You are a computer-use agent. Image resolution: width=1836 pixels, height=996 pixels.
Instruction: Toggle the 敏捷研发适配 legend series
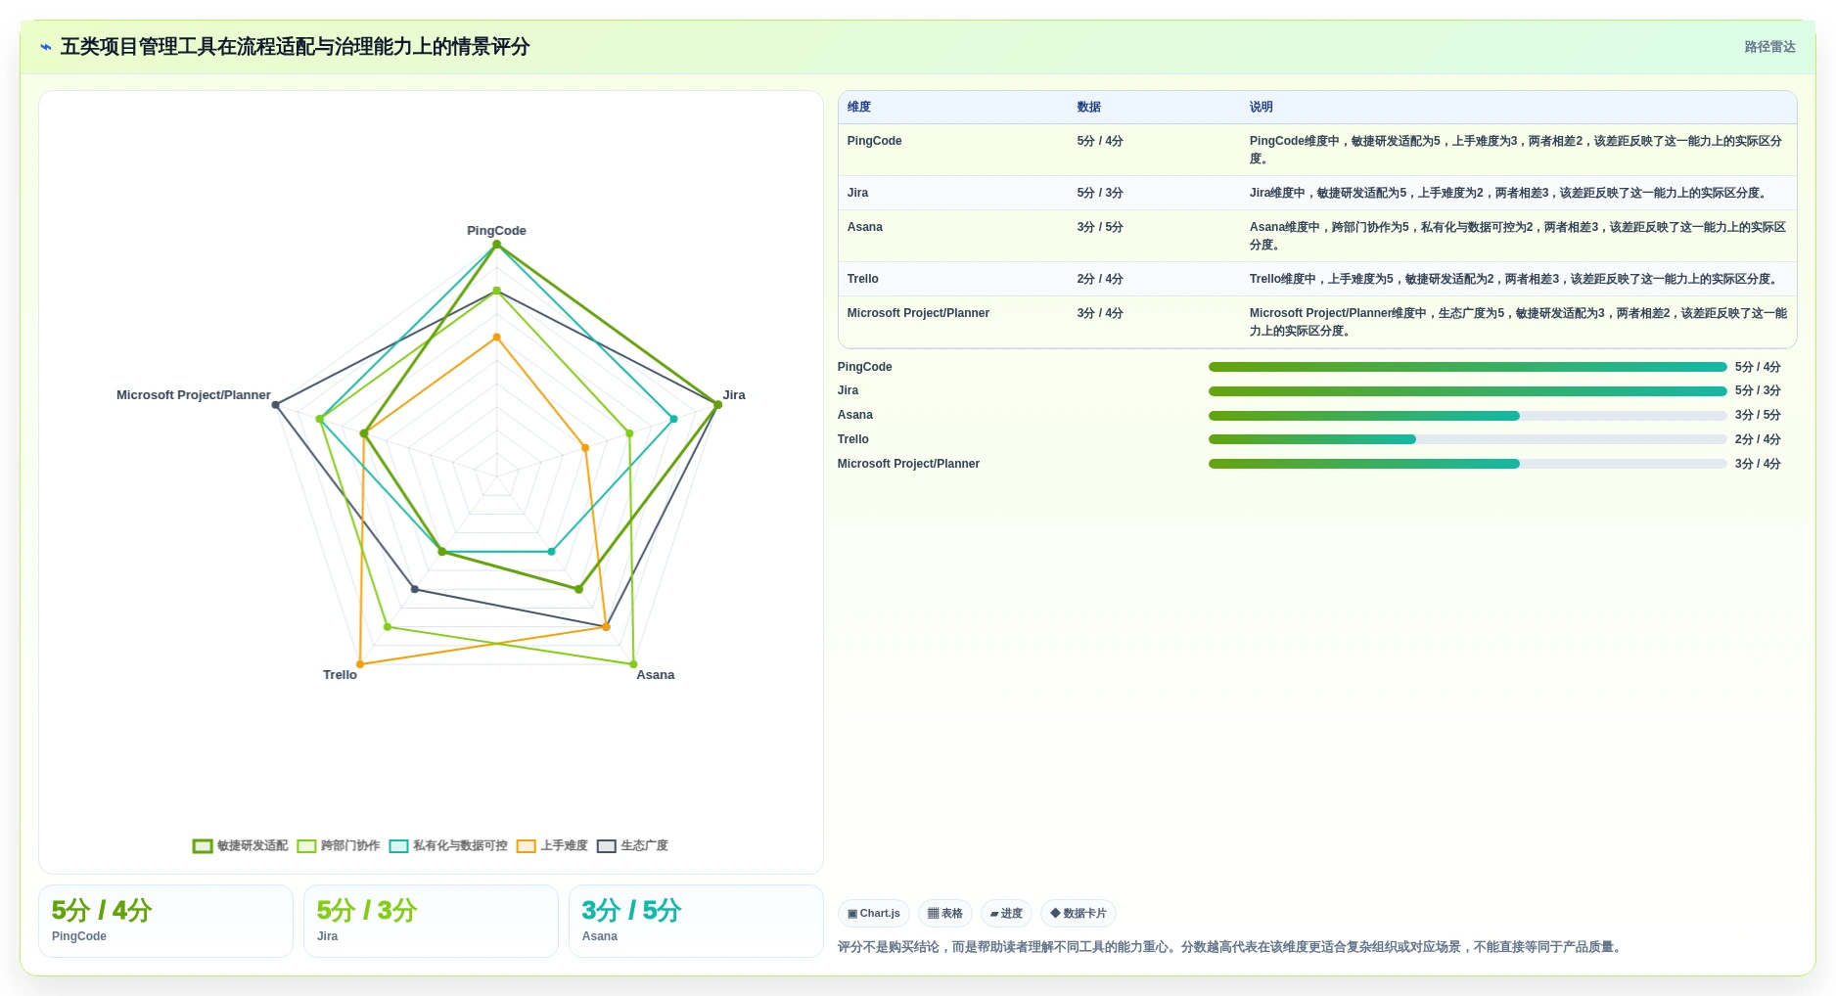coord(240,845)
